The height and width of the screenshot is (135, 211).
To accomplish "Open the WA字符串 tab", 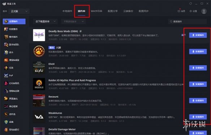I will click(x=96, y=11).
